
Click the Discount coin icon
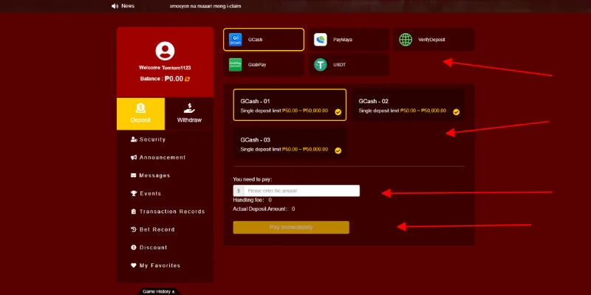[134, 248]
